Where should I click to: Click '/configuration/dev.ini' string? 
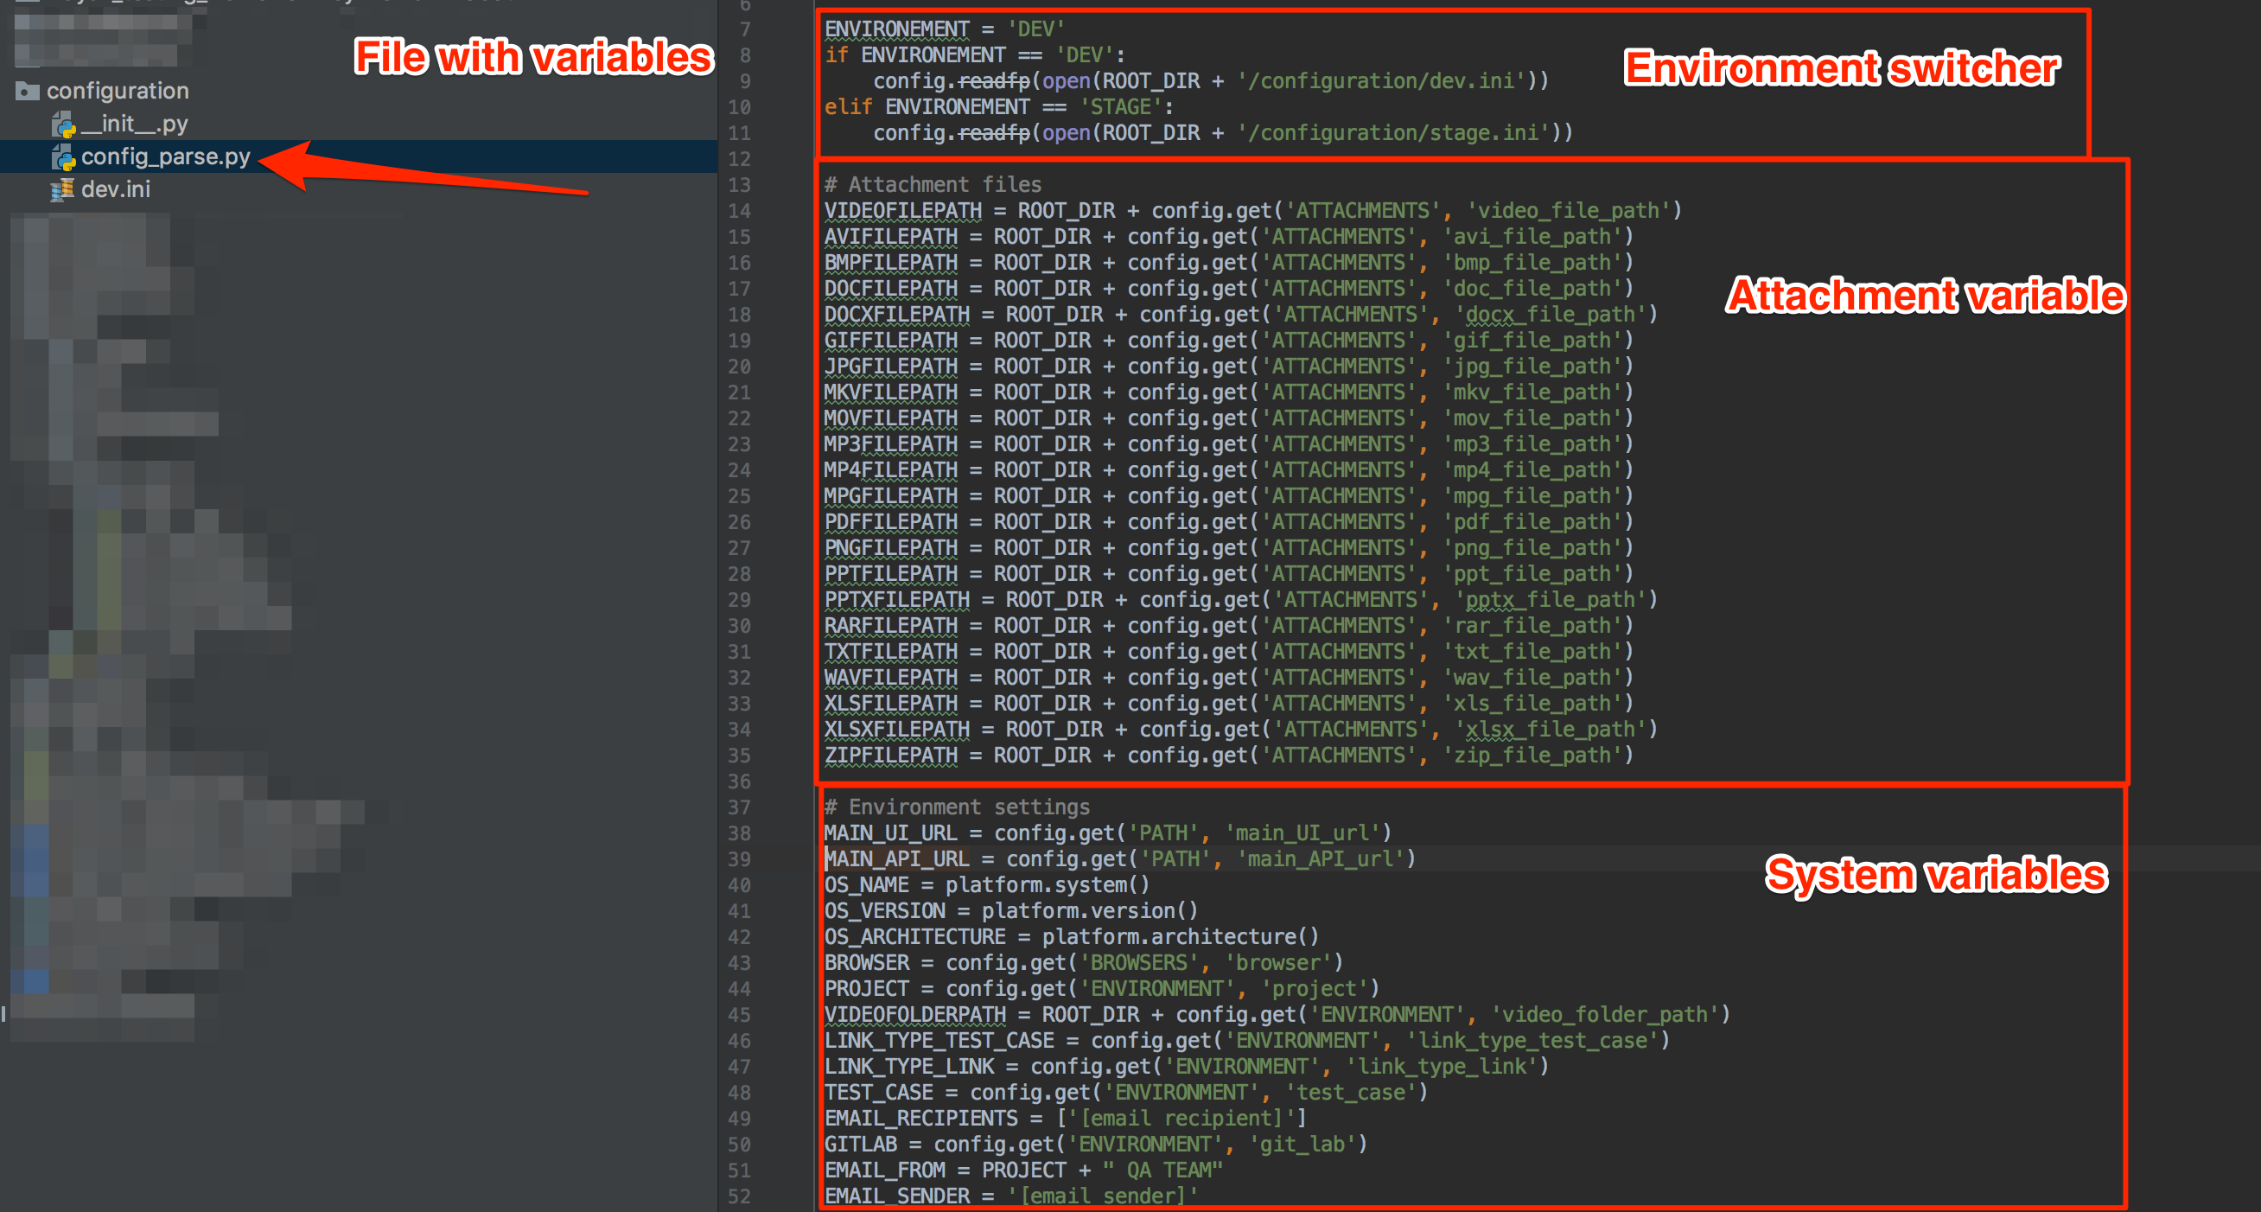tap(1381, 80)
